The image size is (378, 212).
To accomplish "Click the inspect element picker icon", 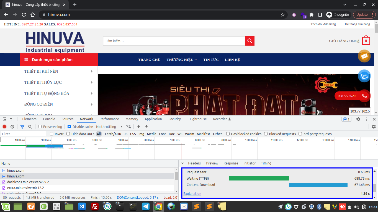I will tap(5, 119).
